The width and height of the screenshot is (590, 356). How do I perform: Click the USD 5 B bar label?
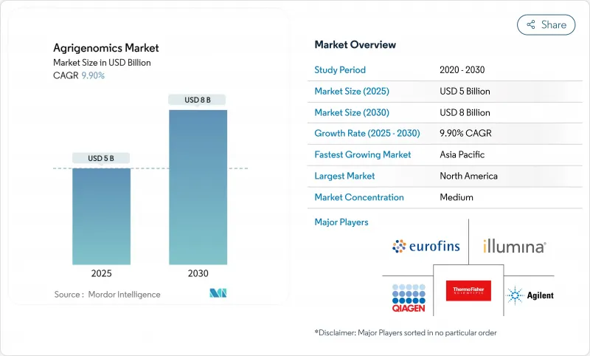[101, 158]
